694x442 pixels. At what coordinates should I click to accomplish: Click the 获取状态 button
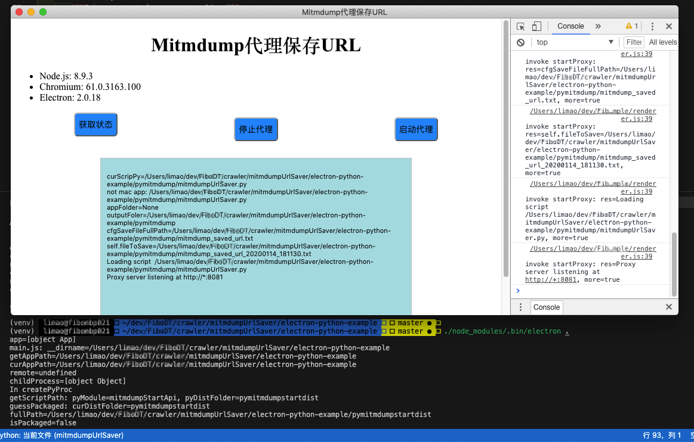coord(95,124)
